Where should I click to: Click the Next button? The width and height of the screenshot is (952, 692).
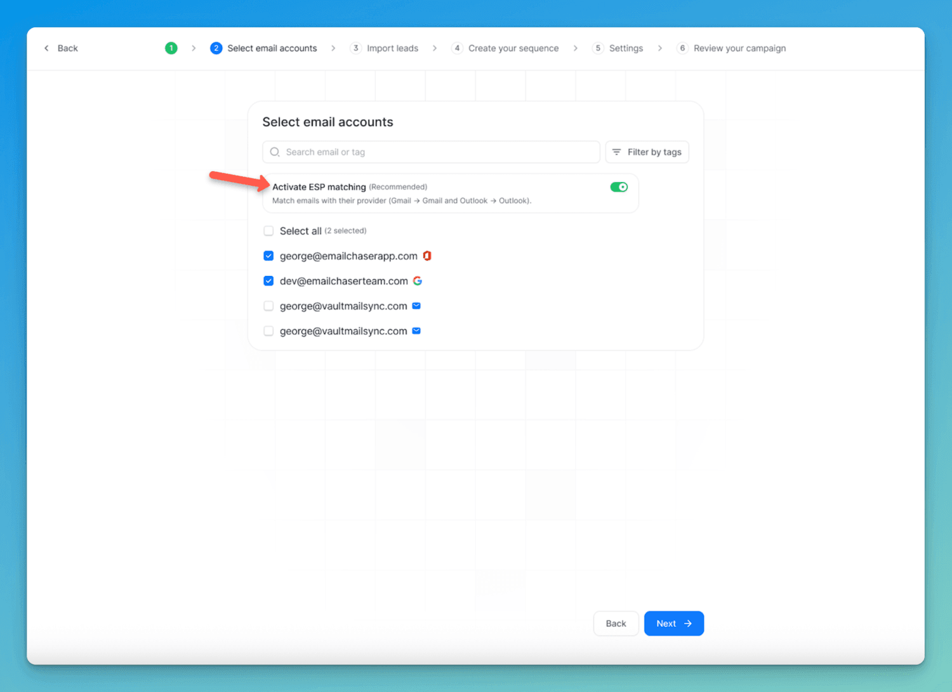[673, 623]
